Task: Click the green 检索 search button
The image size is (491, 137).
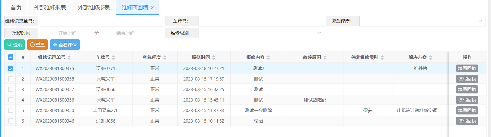Action: (14, 45)
